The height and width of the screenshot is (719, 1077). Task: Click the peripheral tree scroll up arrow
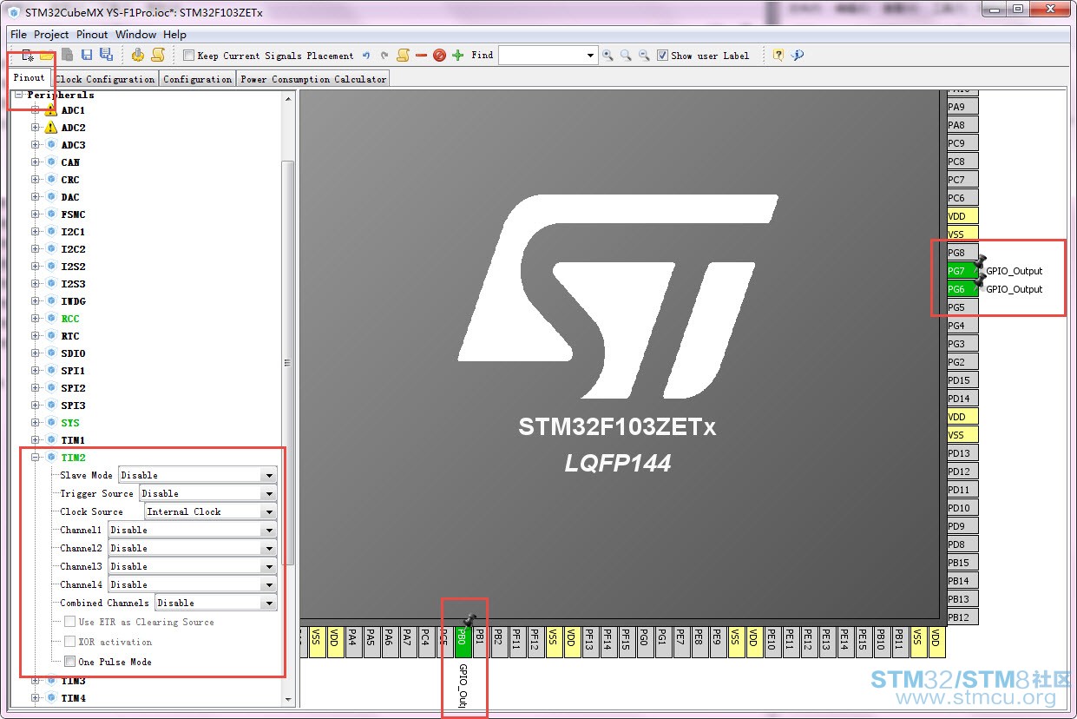[288, 98]
